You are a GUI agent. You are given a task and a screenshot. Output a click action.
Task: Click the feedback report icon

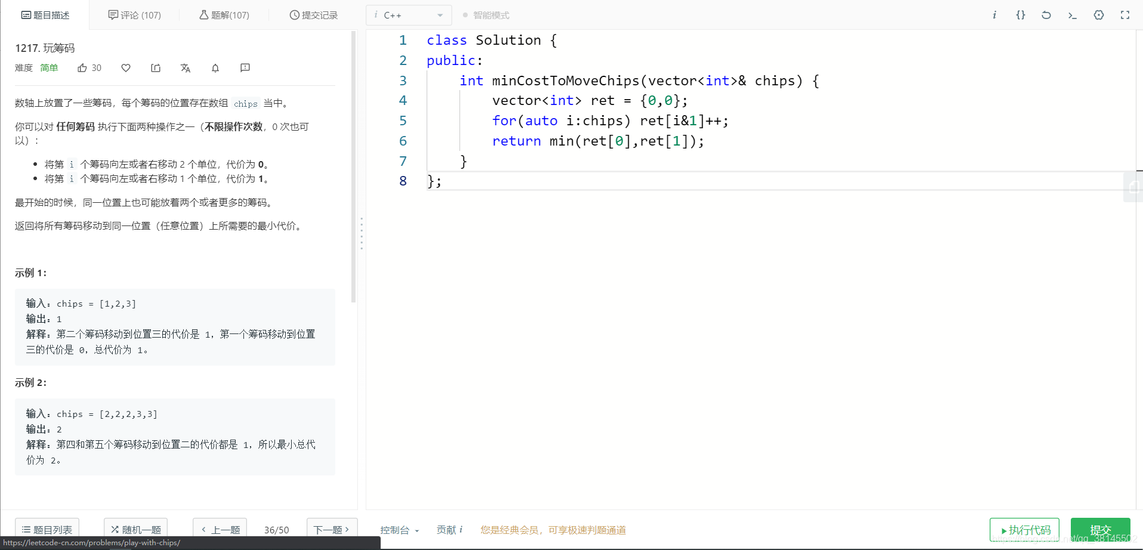245,68
